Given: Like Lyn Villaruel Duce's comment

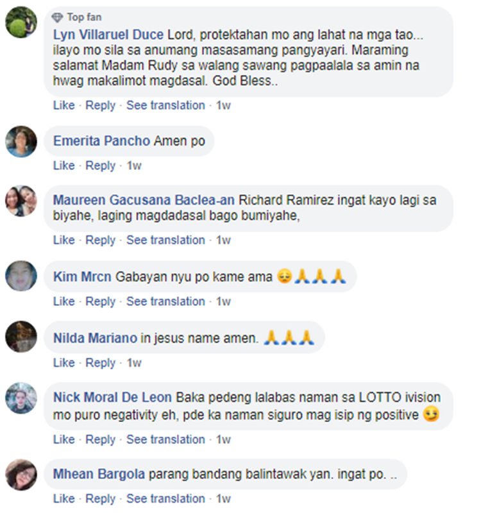Looking at the screenshot, I should click(x=64, y=105).
